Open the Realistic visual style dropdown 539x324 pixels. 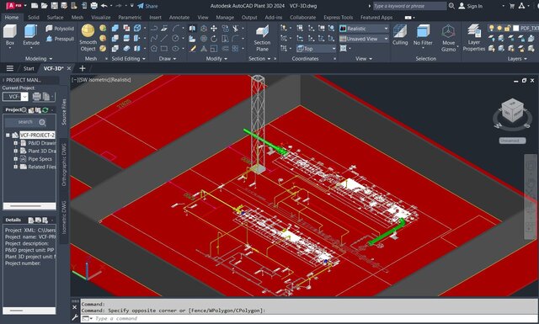pyautogui.click(x=364, y=29)
